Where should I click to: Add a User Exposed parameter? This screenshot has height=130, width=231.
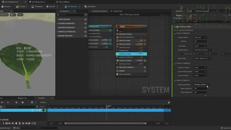coord(86,19)
